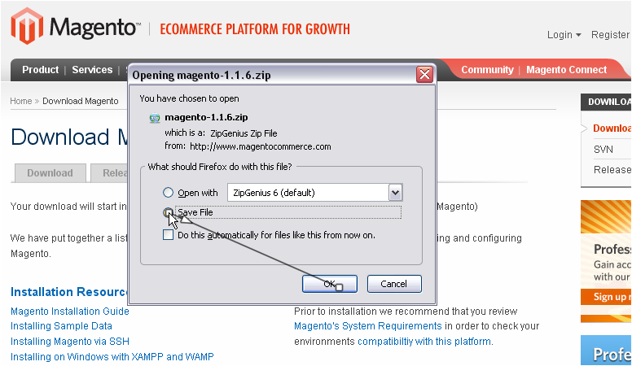632x366 pixels.
Task: Select the Save File radio option
Action: (x=169, y=212)
